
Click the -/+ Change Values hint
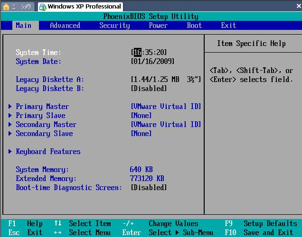click(160, 224)
